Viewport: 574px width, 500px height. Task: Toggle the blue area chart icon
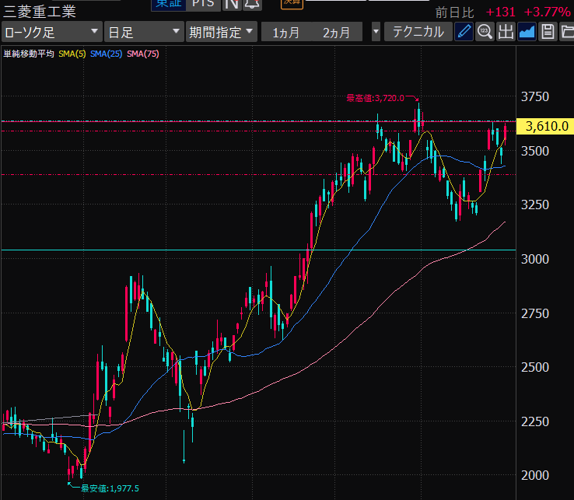[527, 32]
